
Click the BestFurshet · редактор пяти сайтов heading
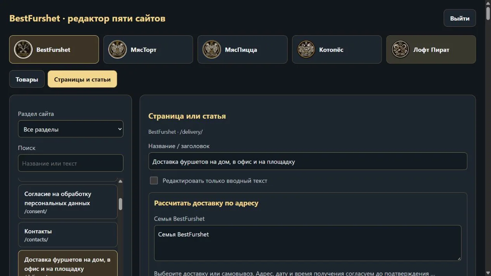coord(87,18)
